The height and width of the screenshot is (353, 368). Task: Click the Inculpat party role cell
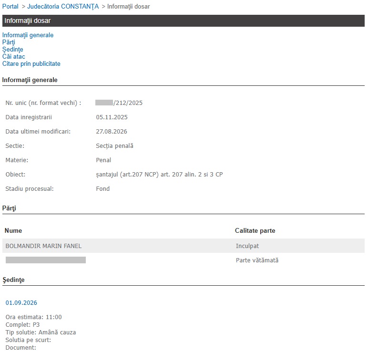(x=247, y=246)
